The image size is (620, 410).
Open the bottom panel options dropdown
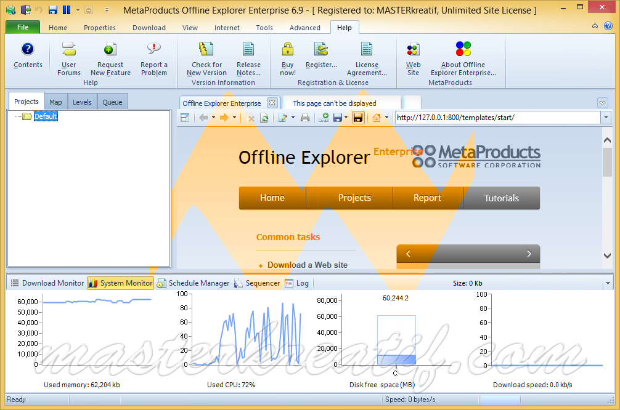click(x=608, y=283)
